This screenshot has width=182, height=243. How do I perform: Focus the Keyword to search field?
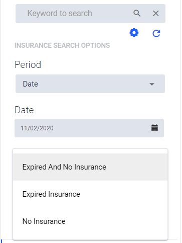coord(73,14)
